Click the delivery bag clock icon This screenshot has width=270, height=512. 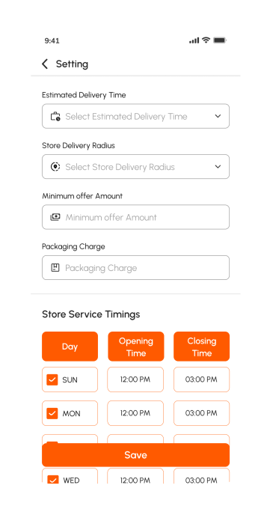(x=55, y=117)
